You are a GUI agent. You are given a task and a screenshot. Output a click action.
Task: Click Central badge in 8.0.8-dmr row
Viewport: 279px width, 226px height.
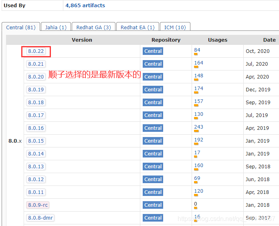[x=153, y=218]
